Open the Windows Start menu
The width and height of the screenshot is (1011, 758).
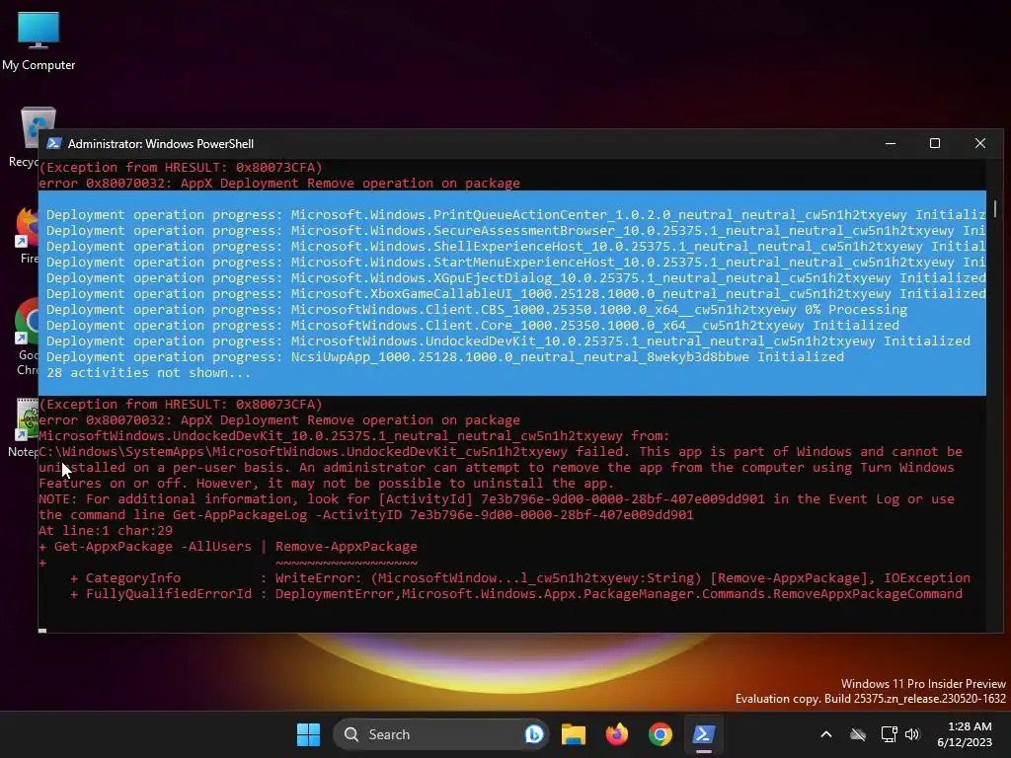click(x=308, y=734)
